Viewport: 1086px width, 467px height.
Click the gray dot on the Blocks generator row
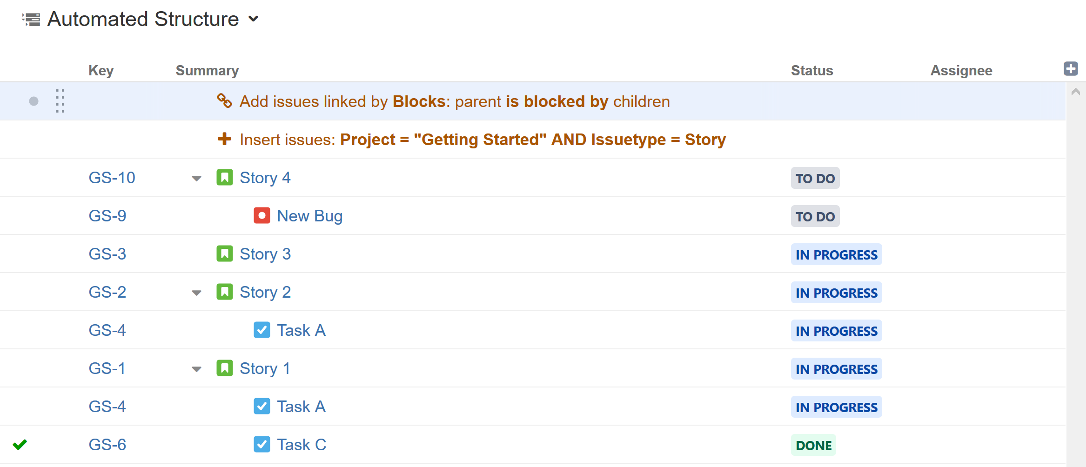click(33, 101)
